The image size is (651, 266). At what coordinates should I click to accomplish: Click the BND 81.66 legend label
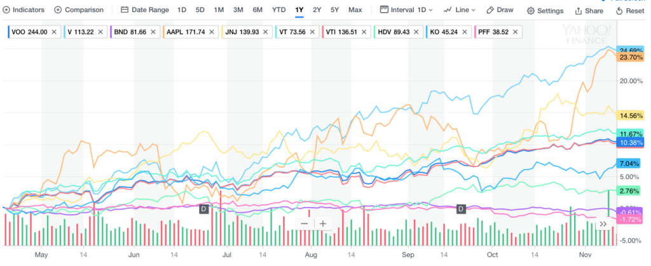click(x=129, y=32)
